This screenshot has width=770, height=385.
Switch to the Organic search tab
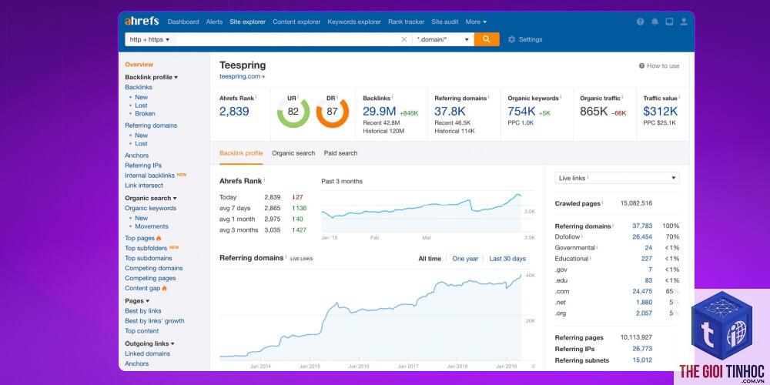293,153
